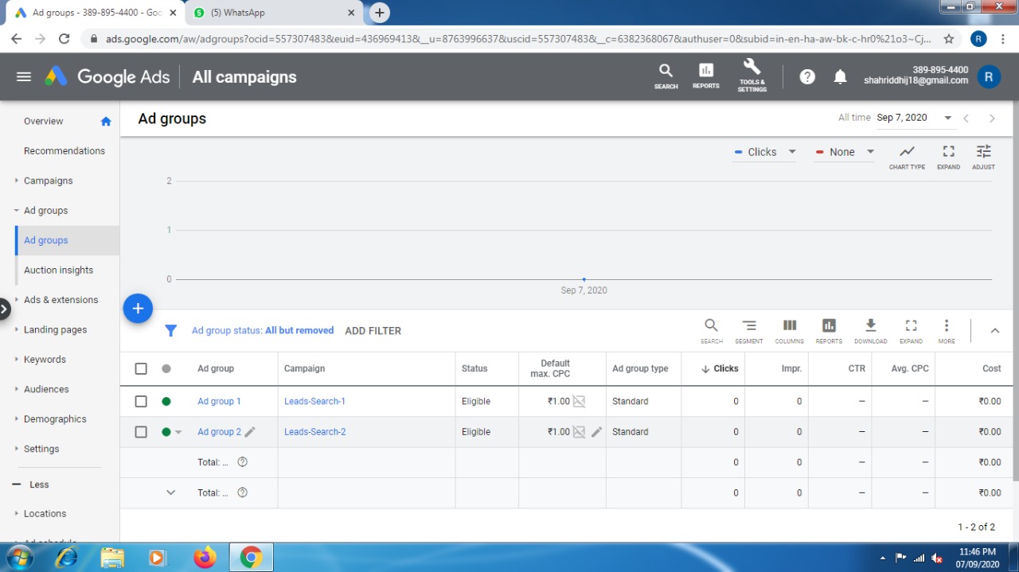Reload the browser page
The height and width of the screenshot is (572, 1019).
point(64,38)
